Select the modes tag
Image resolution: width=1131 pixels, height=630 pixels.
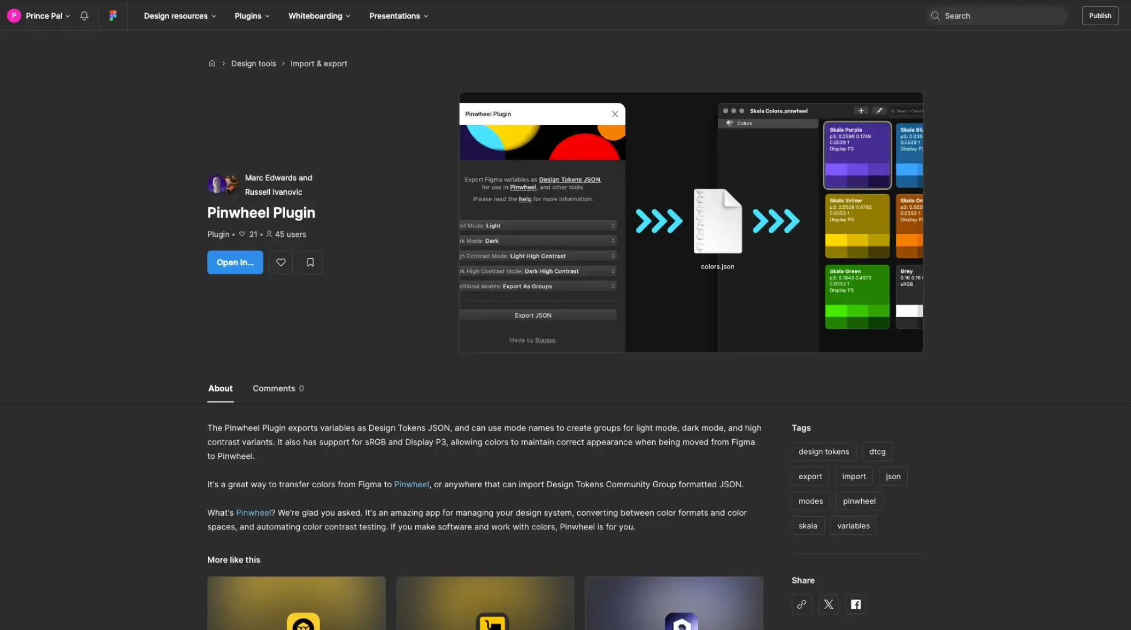810,501
